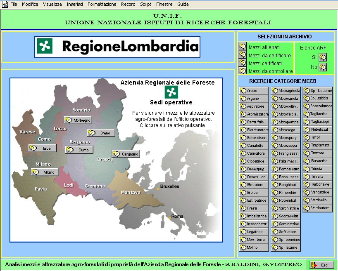
Task: Open the Visualizza menu
Action: [x=52, y=4]
